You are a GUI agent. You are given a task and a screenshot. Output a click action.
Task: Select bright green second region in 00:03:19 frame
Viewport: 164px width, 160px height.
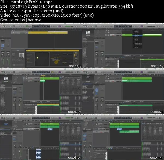pyautogui.click(x=152, y=35)
